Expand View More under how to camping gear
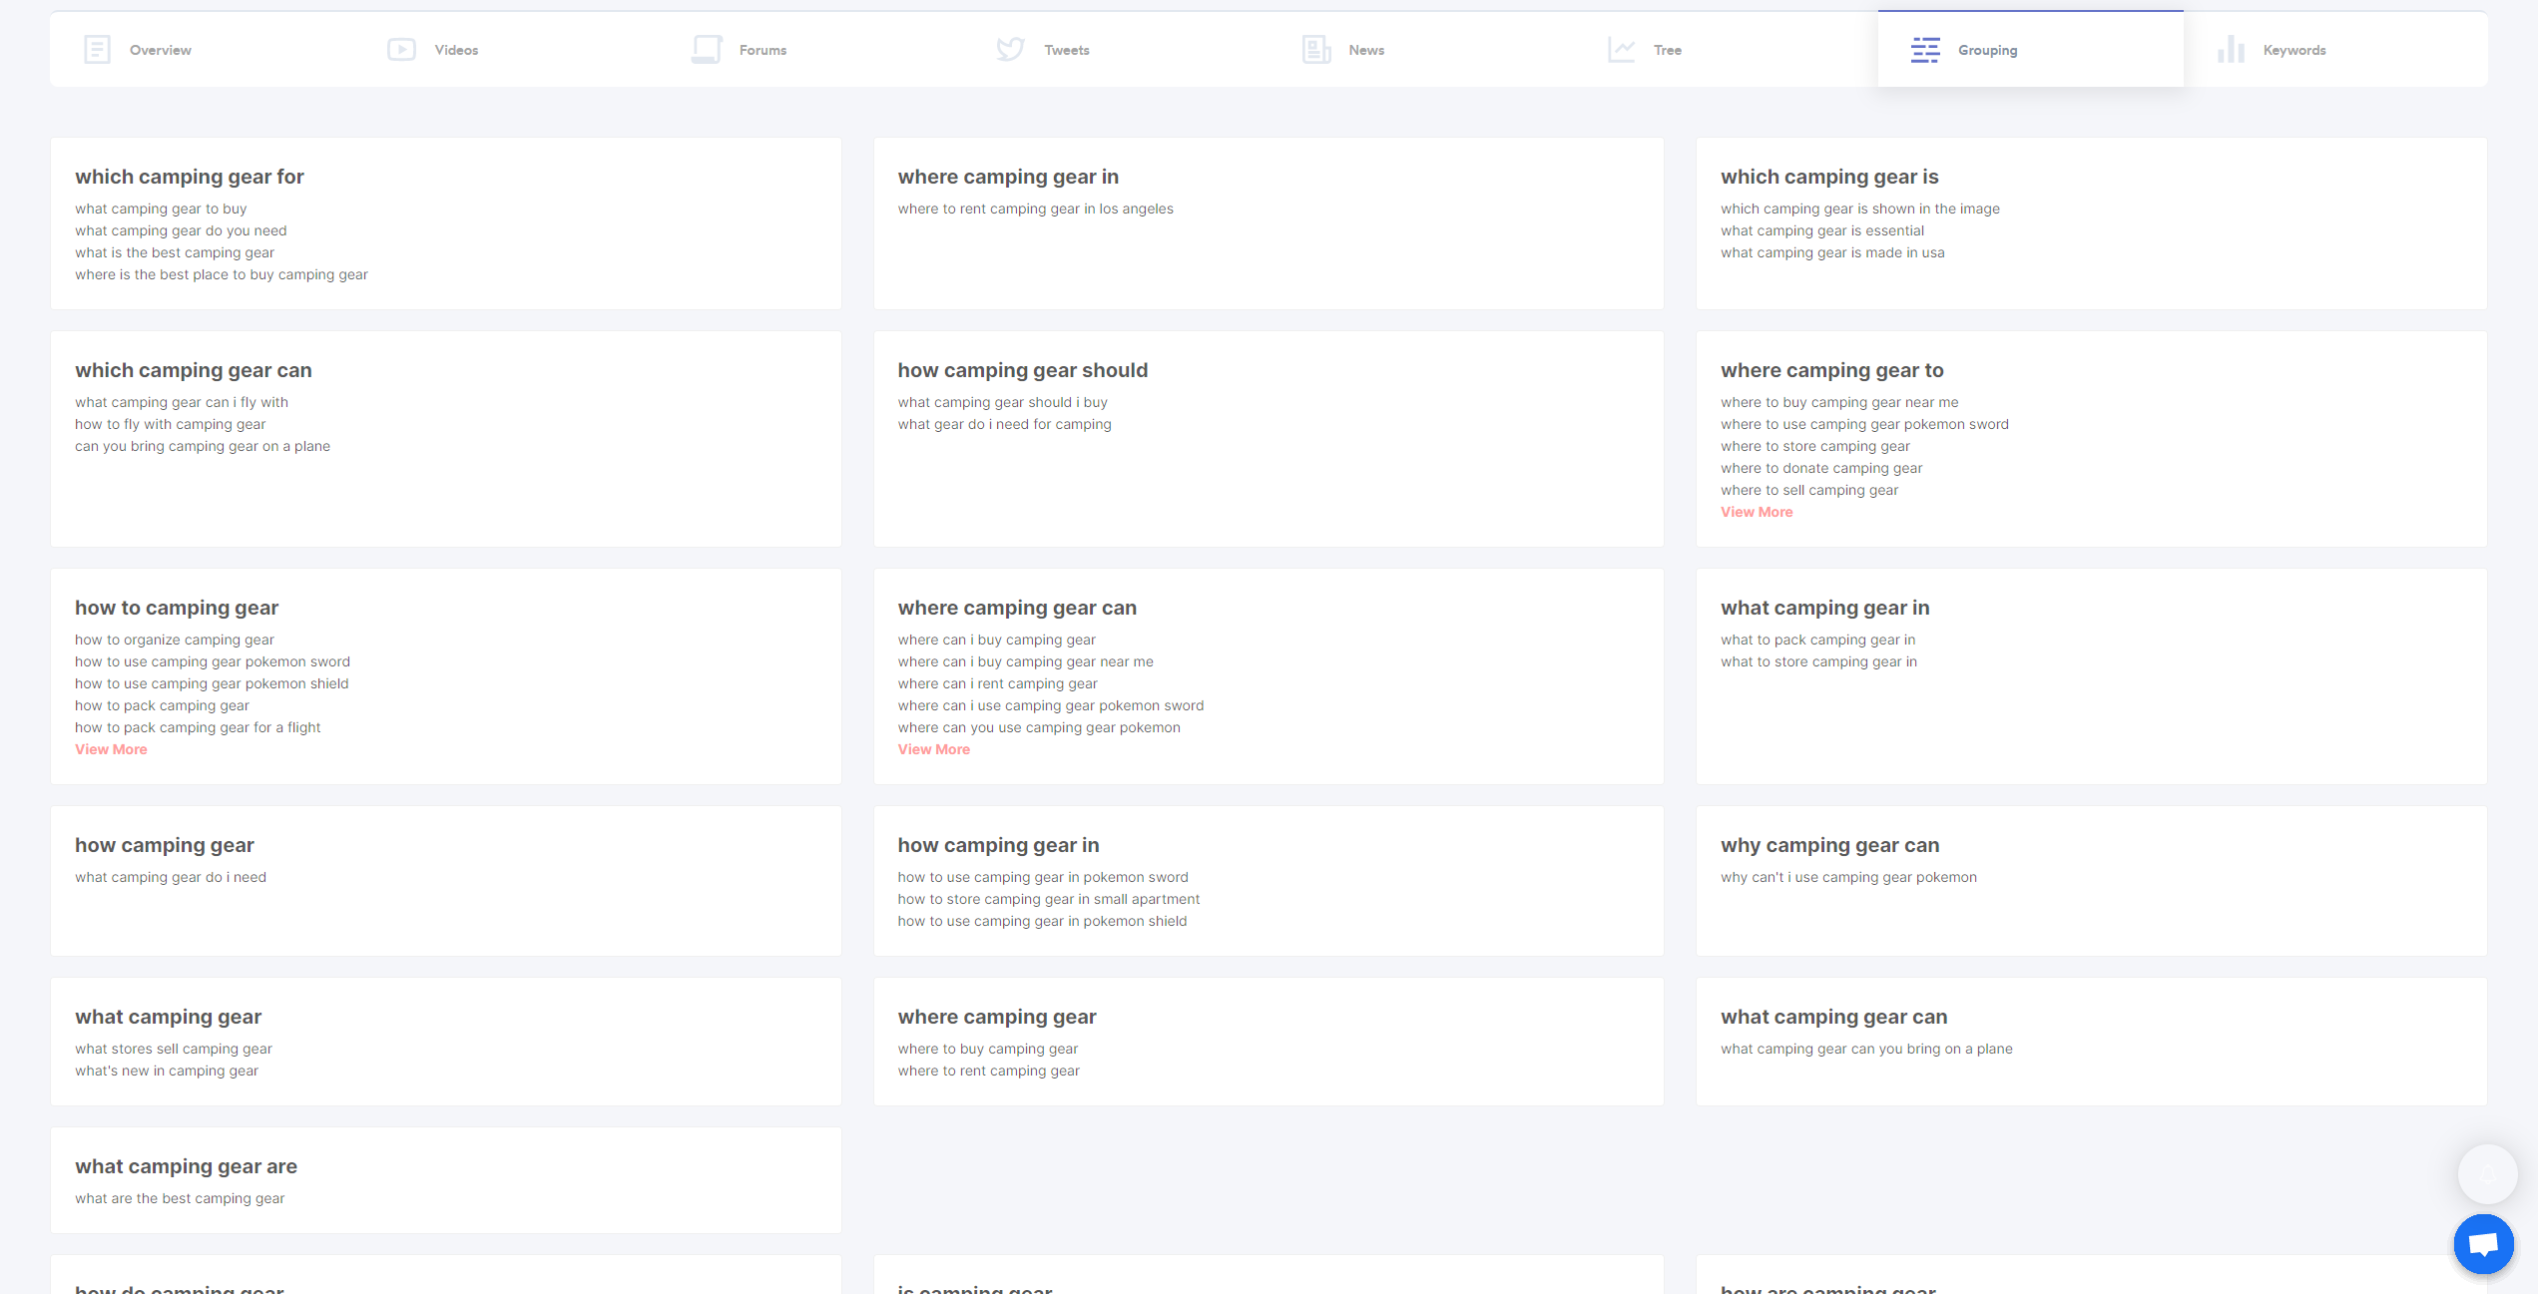2538x1294 pixels. coord(111,749)
